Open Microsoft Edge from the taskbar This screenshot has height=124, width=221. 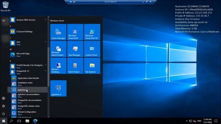point(35,121)
